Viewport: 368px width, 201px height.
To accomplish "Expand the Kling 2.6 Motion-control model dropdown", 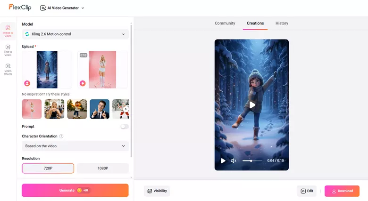I will click(x=75, y=34).
